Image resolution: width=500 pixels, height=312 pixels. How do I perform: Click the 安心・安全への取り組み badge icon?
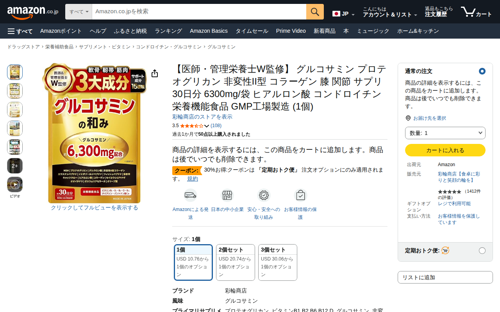264,195
